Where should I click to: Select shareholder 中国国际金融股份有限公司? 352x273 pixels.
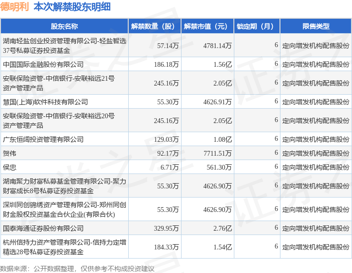43,64
